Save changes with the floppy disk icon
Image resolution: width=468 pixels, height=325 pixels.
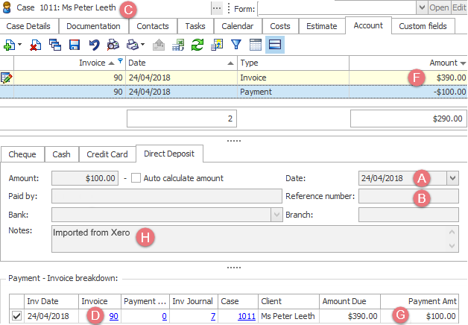75,45
